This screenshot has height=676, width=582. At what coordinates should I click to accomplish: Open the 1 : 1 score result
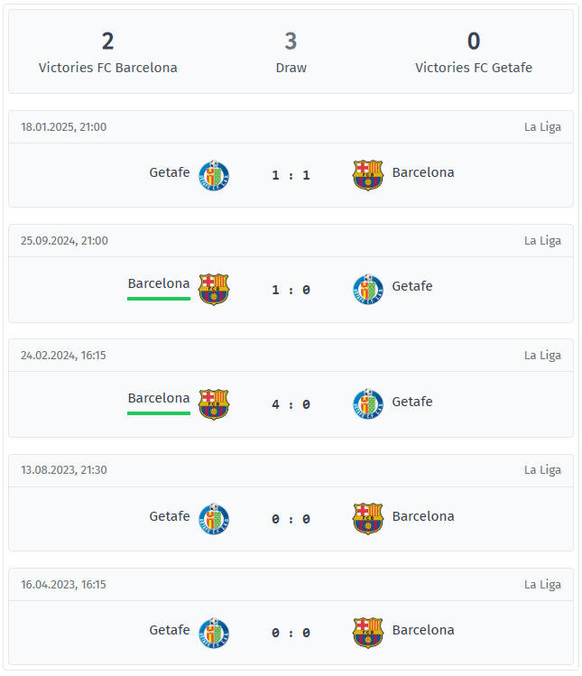tap(291, 175)
